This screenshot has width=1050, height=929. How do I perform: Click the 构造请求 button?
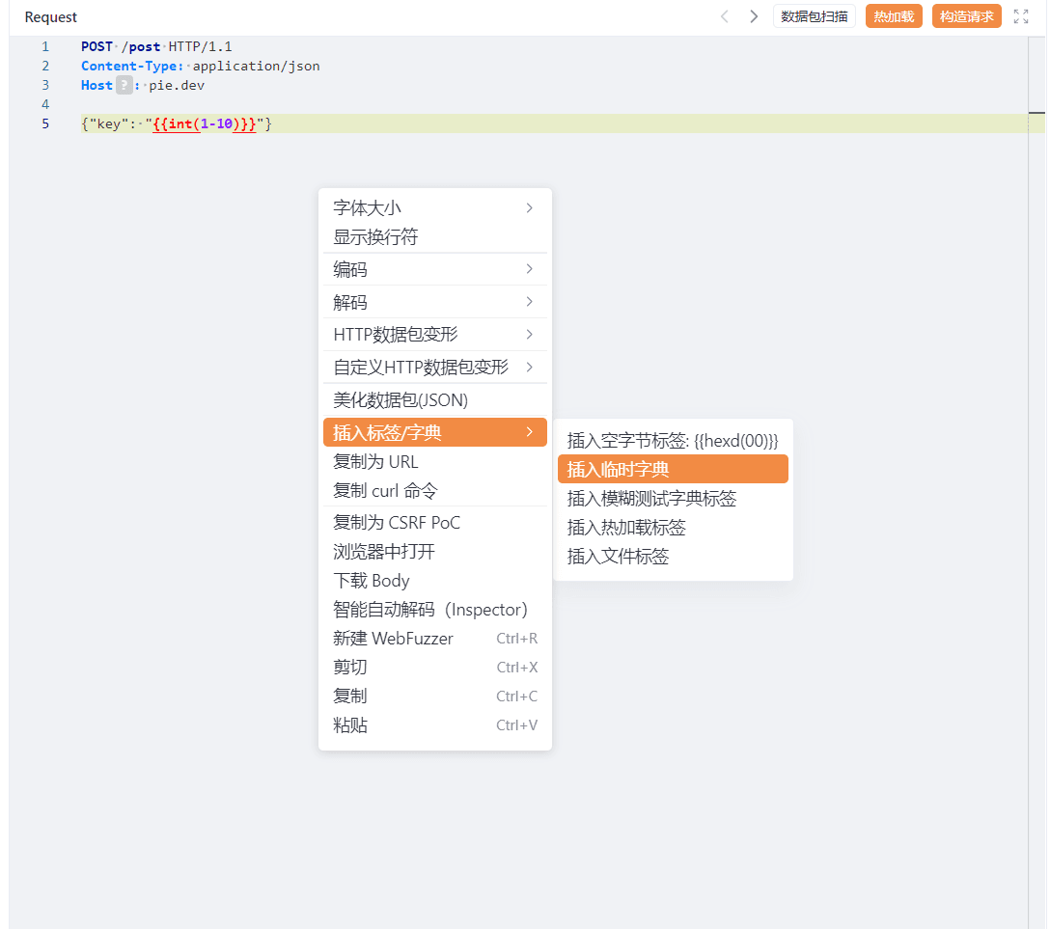pos(966,16)
